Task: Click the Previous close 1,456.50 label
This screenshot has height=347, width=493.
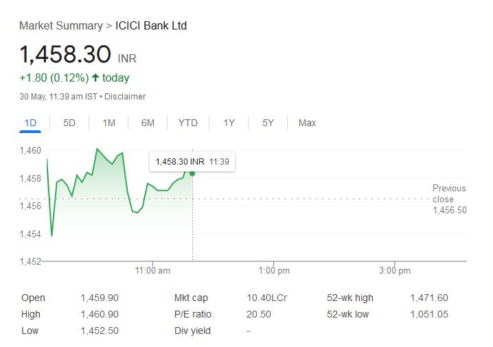Action: (449, 199)
